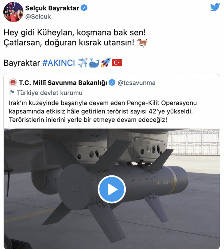Click the flag icon beside Türkiye devlet kurumu
This screenshot has width=224, height=249.
[x=12, y=92]
